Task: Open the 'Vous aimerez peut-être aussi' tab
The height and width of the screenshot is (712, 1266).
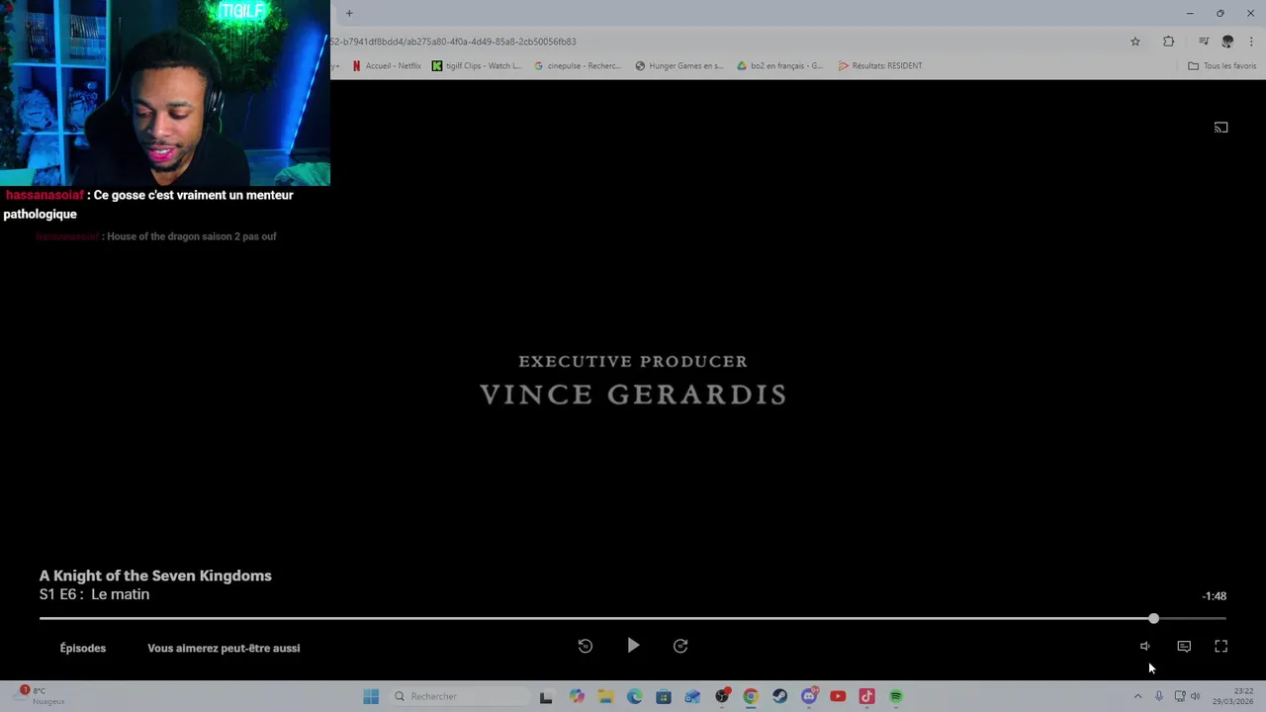Action: coord(224,648)
